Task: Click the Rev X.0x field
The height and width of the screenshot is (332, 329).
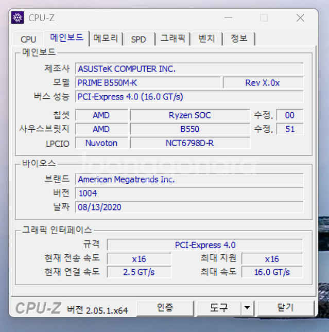Action: tap(263, 82)
